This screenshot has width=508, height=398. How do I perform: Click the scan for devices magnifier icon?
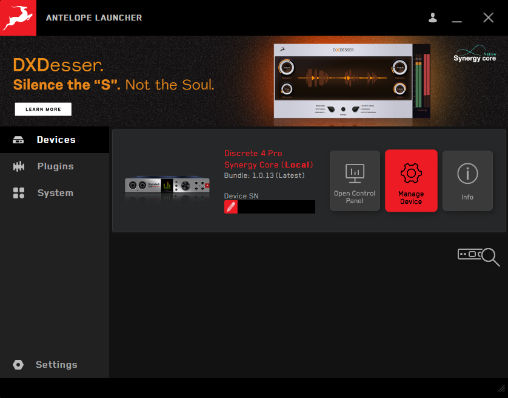click(478, 256)
